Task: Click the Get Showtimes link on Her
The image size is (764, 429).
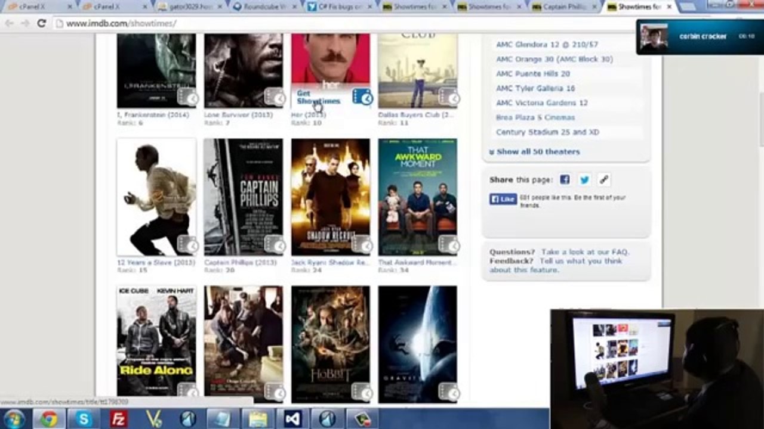Action: [318, 97]
